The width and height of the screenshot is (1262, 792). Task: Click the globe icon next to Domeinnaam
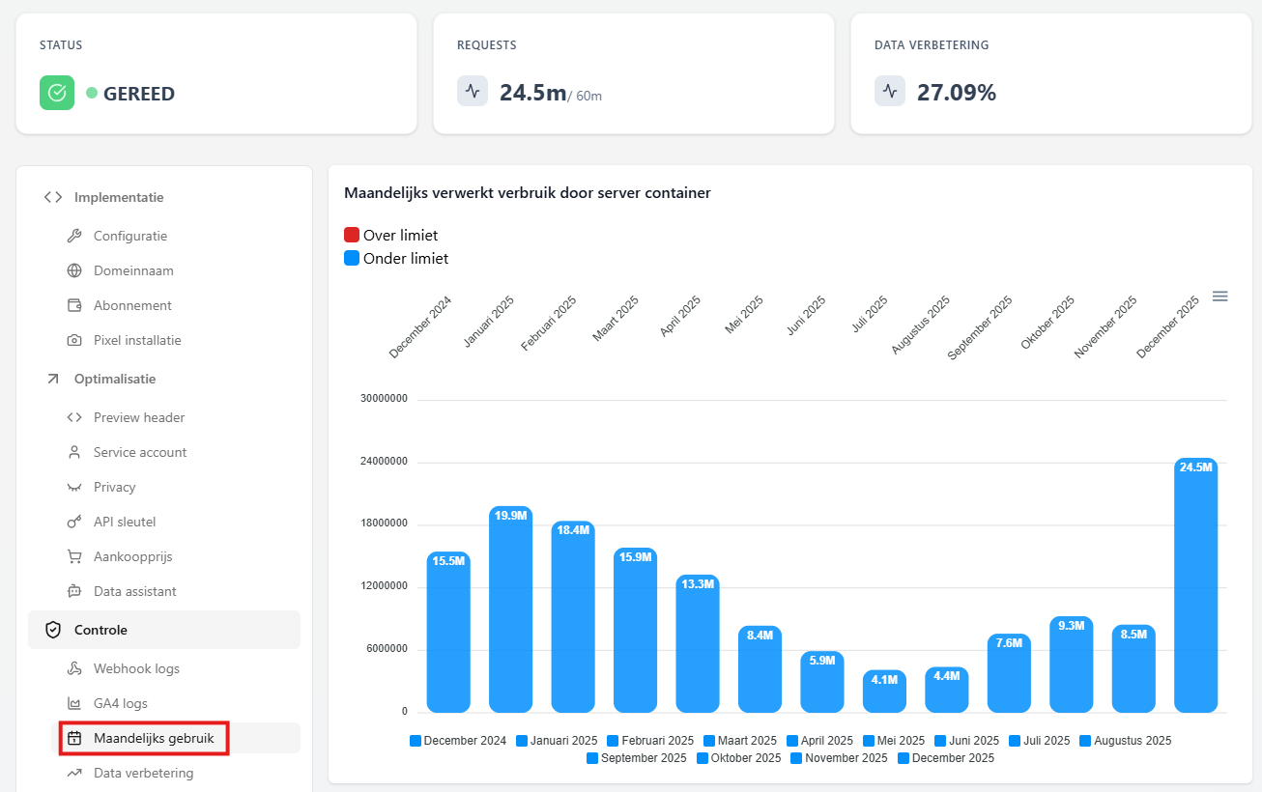tap(74, 270)
